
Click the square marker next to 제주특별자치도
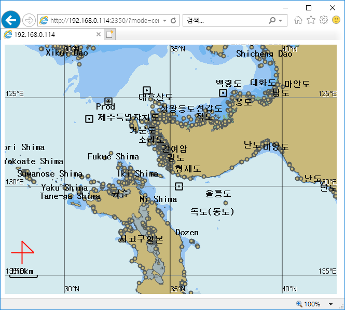click(89, 119)
